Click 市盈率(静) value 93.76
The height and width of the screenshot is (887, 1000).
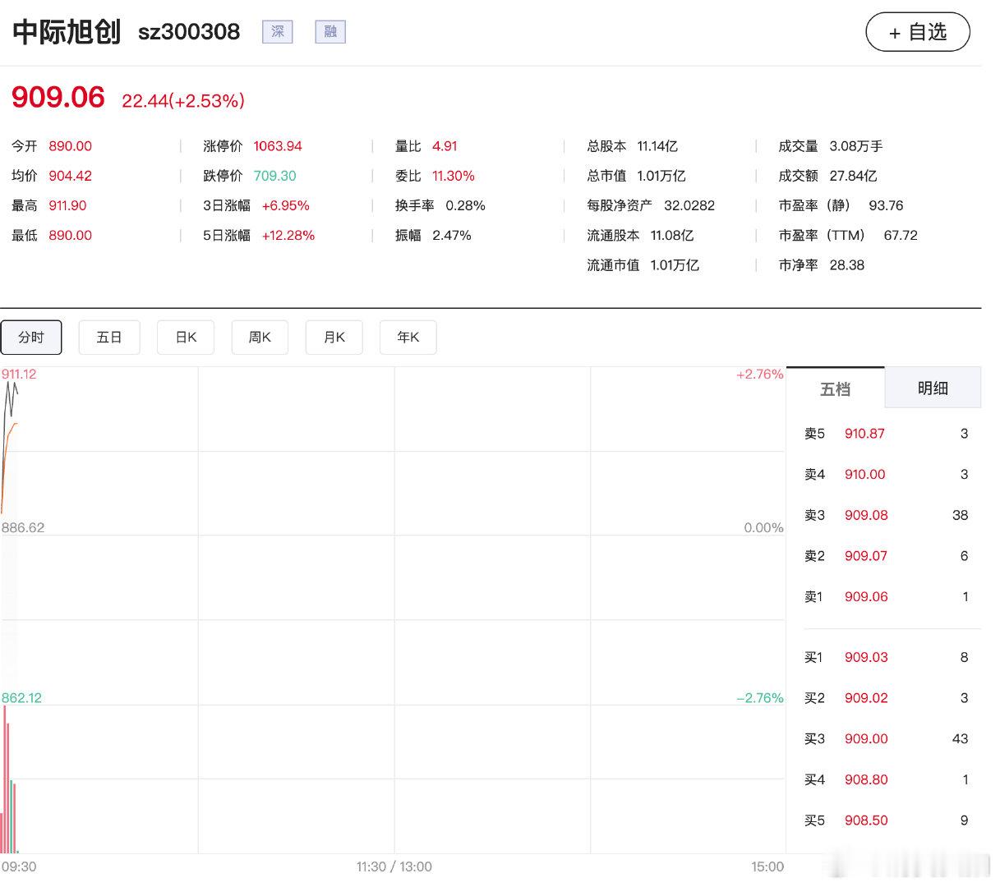(x=886, y=205)
